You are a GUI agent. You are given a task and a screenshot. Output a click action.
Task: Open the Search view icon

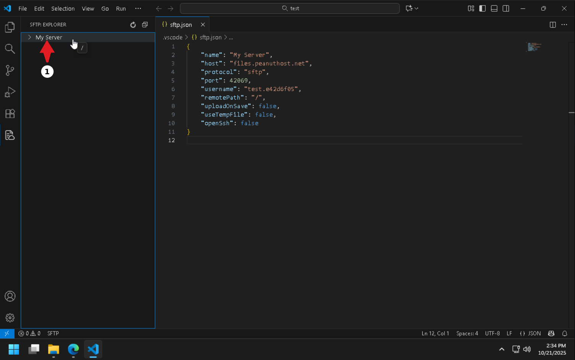(x=10, y=48)
